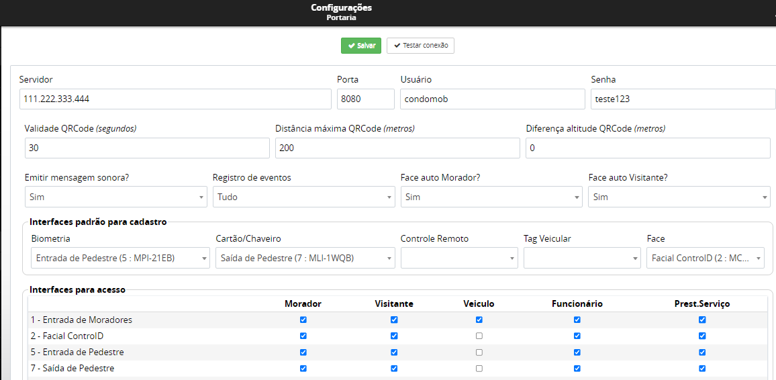Screen dimensions: 776x380
Task: Open the Cartão/Chaveiro interface dropdown
Action: coord(305,258)
